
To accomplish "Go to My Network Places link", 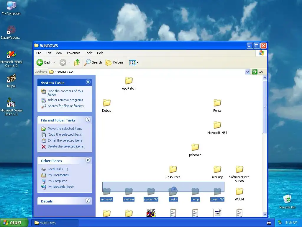I will coord(61,187).
